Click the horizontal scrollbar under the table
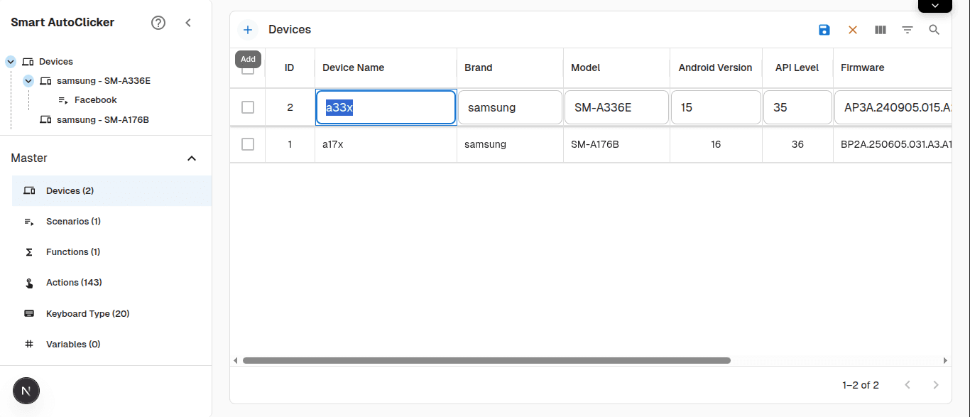970x417 pixels. pyautogui.click(x=486, y=361)
